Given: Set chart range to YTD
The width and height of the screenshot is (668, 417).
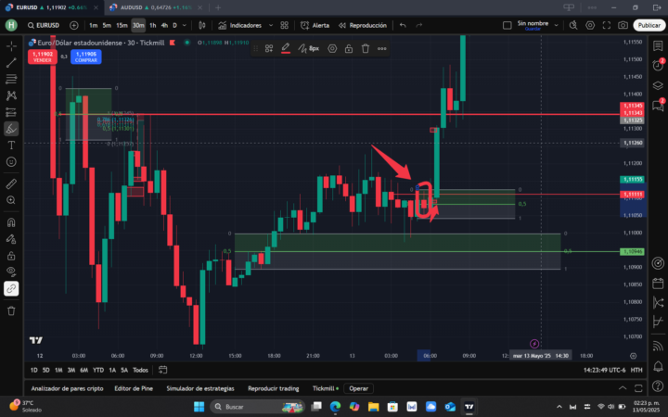Looking at the screenshot, I should 98,370.
